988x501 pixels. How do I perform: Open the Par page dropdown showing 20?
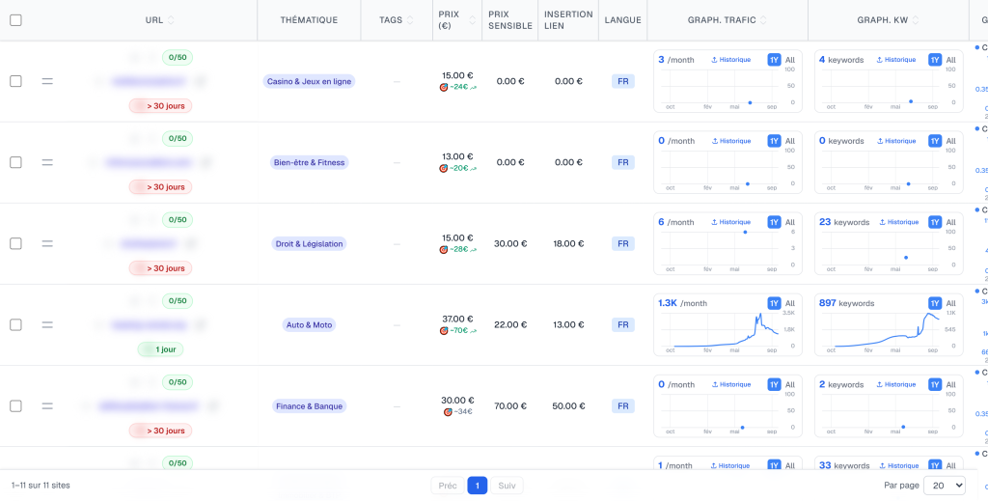tap(944, 486)
